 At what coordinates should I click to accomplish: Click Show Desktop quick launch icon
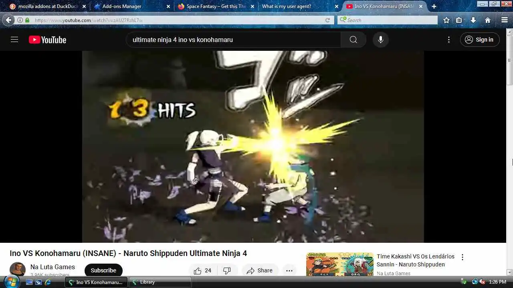click(29, 282)
